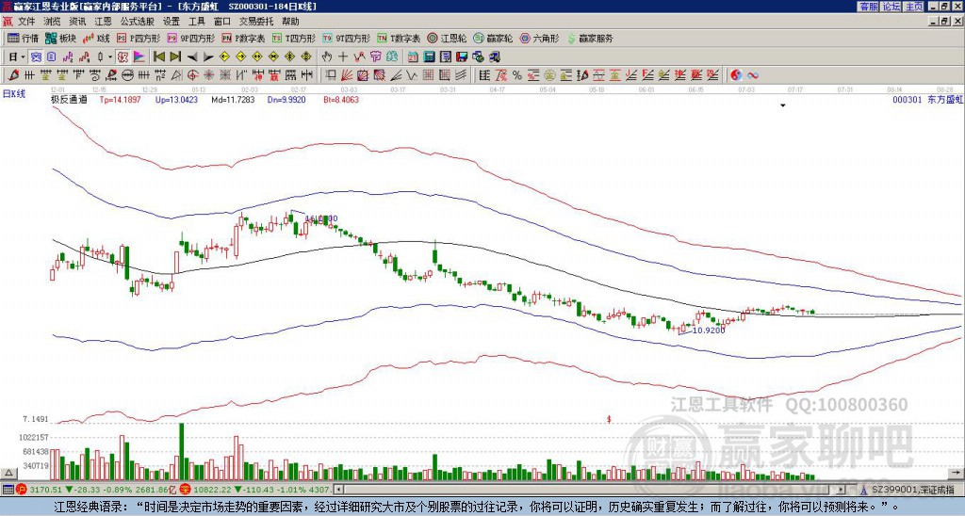Click the 3170.51 Shanghai index value
Viewport: 965px width, 516px height.
click(x=45, y=490)
